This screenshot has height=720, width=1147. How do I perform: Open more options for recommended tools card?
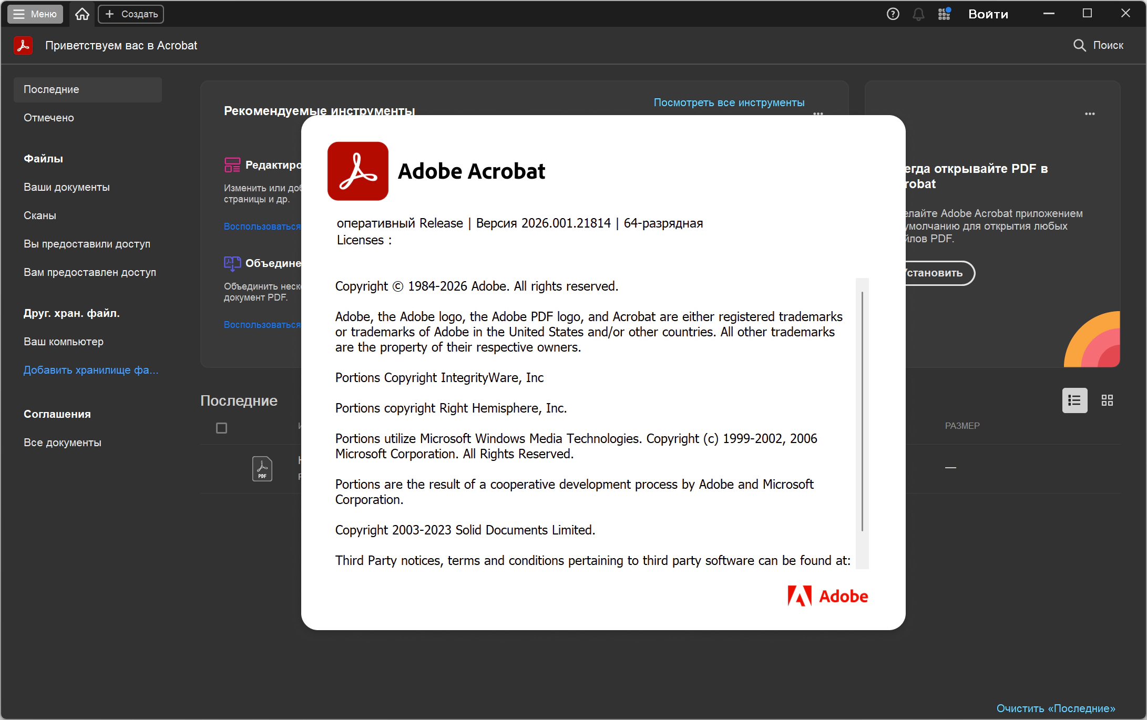coord(818,114)
